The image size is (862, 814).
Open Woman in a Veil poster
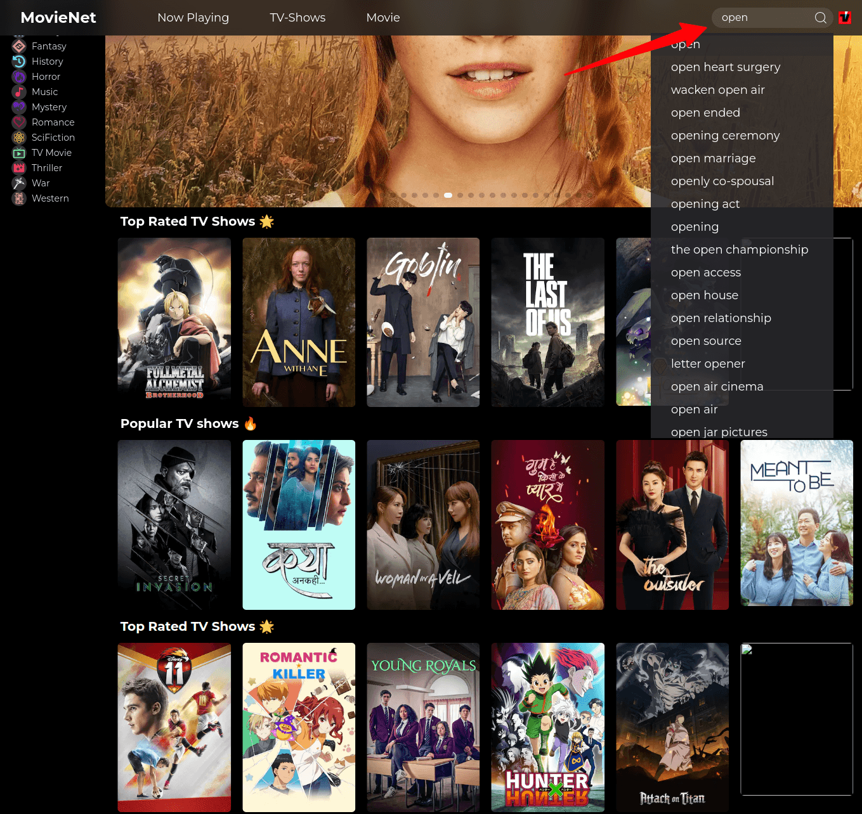pyautogui.click(x=423, y=525)
